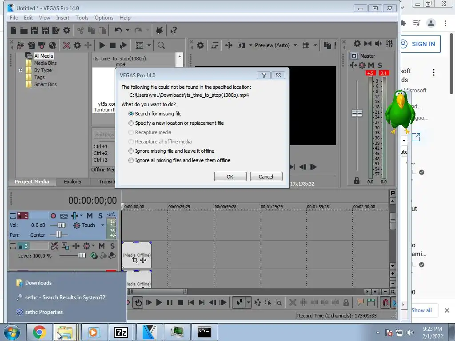Open the Tools menu
Image resolution: width=455 pixels, height=341 pixels.
click(x=82, y=18)
